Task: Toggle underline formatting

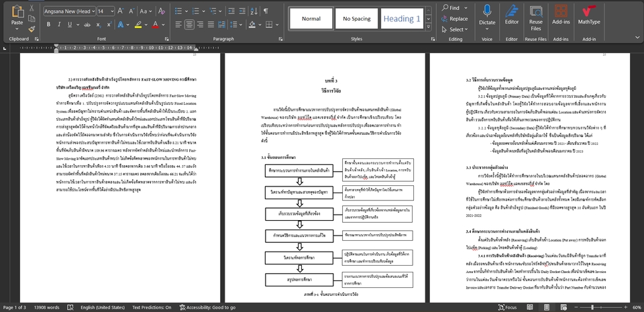Action: 69,25
